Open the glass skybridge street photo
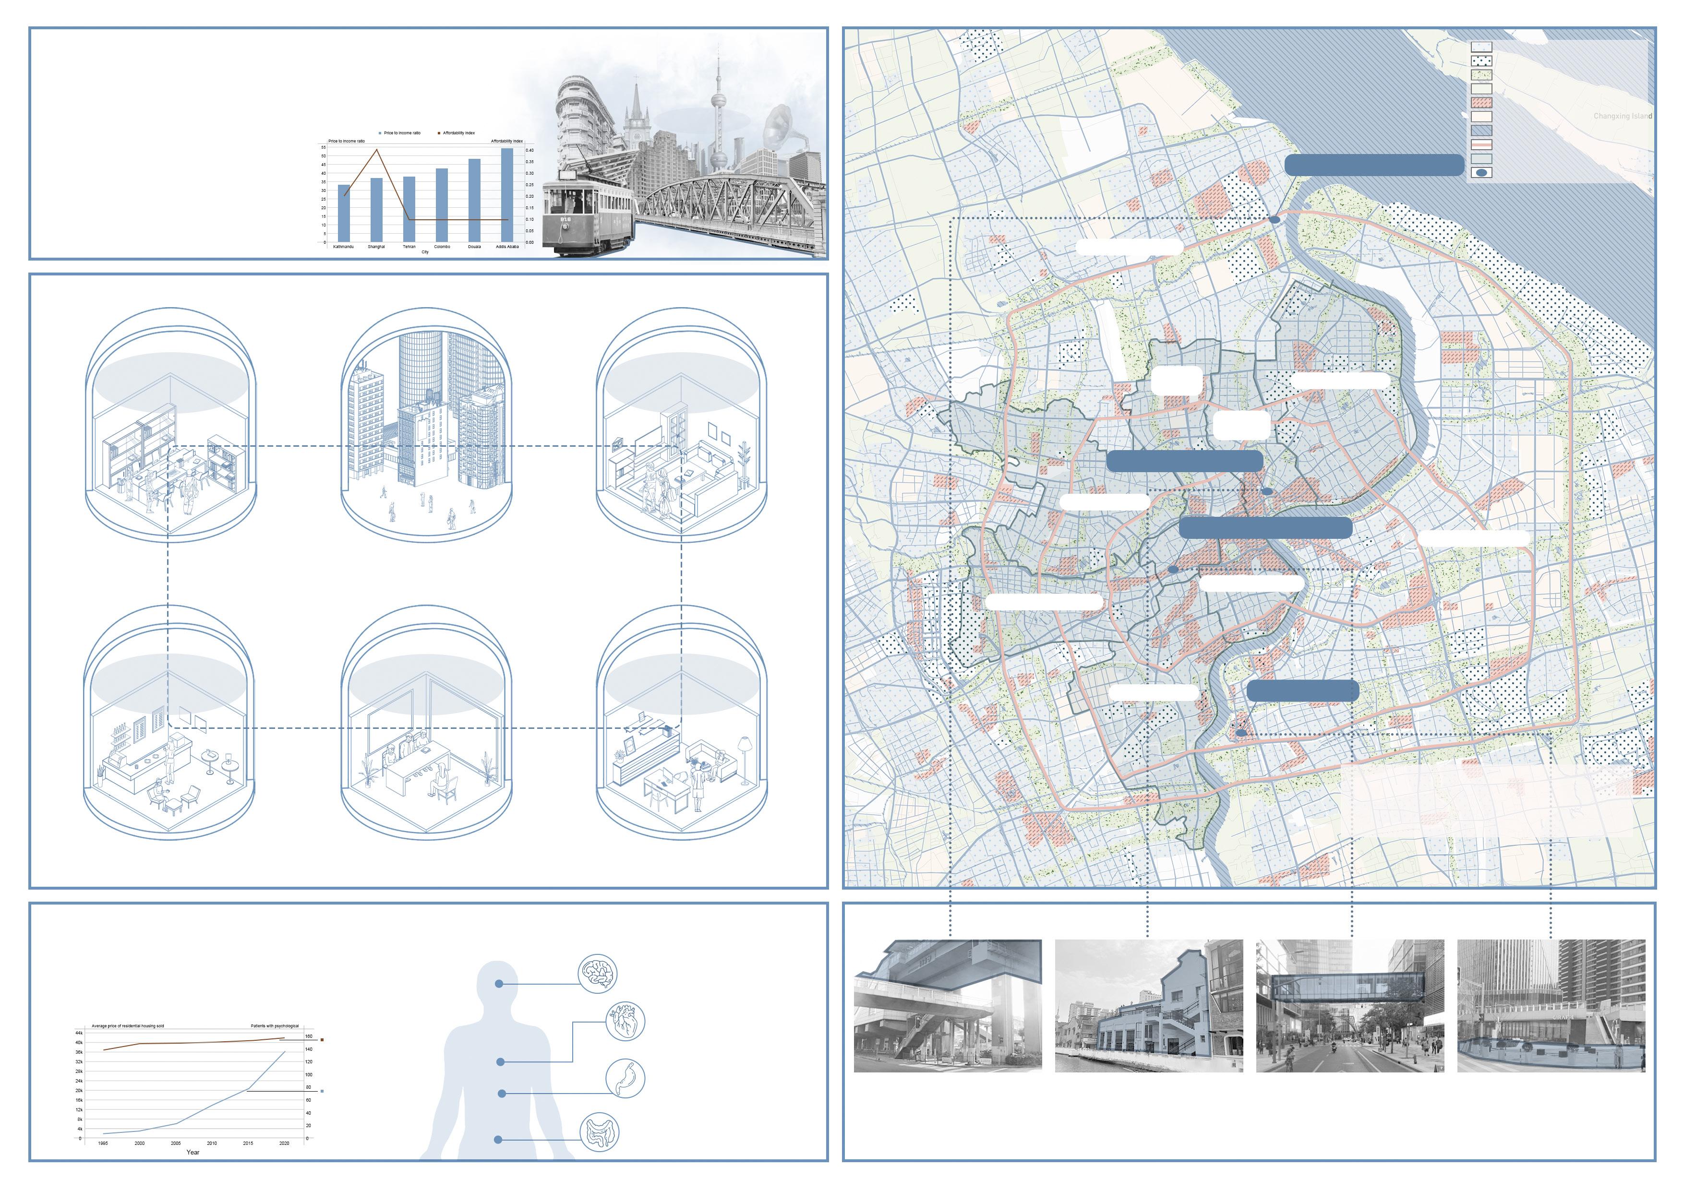The height and width of the screenshot is (1190, 1684). [1349, 1005]
